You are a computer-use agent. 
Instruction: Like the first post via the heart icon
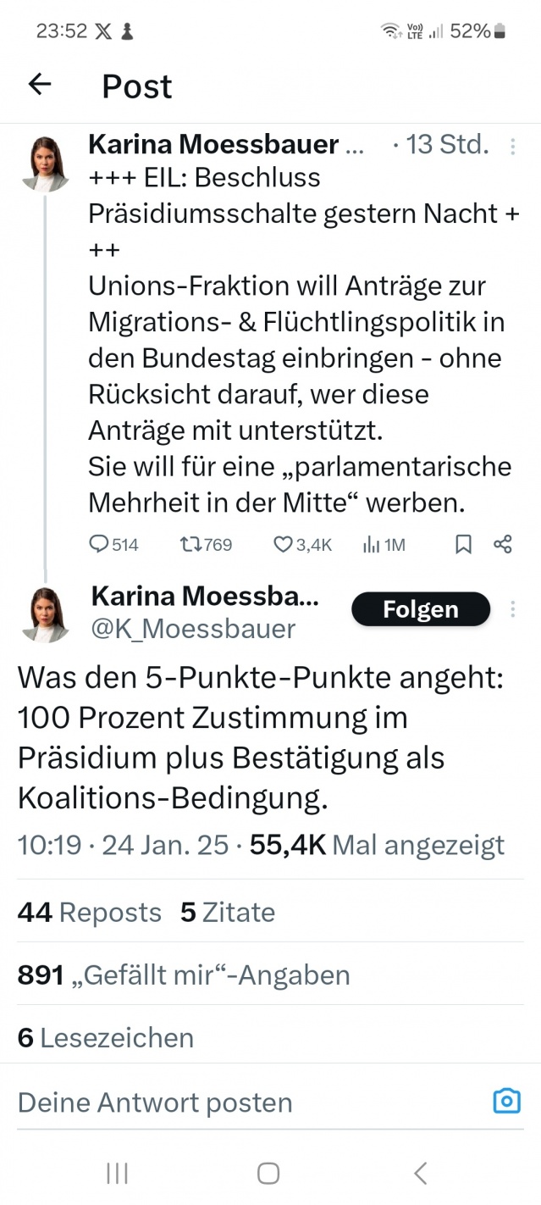tap(283, 545)
